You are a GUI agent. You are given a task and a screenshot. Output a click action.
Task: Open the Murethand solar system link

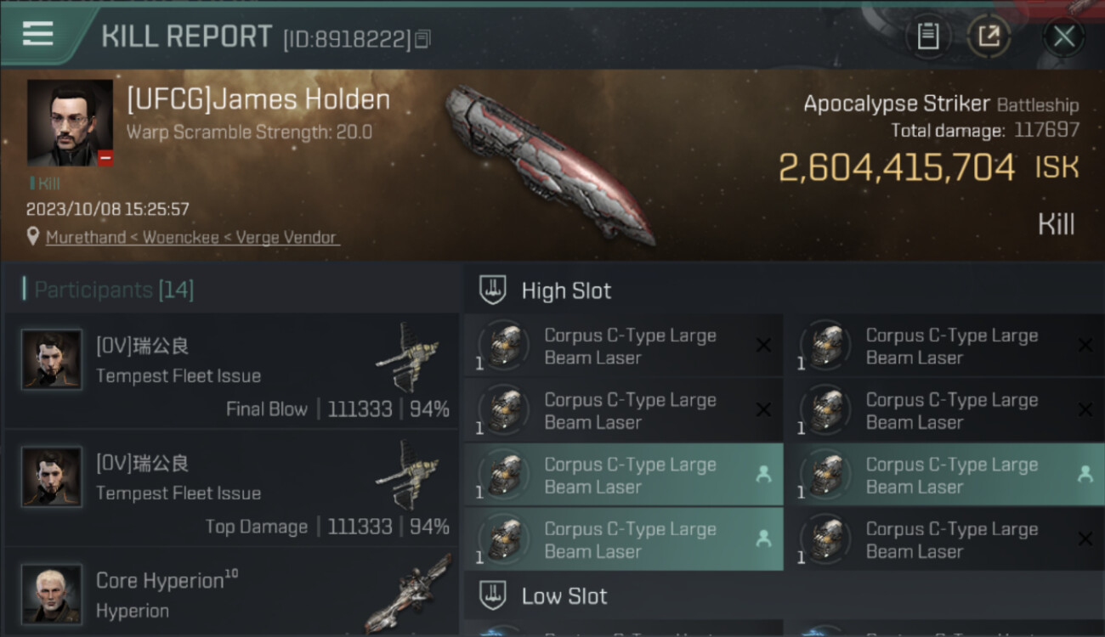coord(86,237)
